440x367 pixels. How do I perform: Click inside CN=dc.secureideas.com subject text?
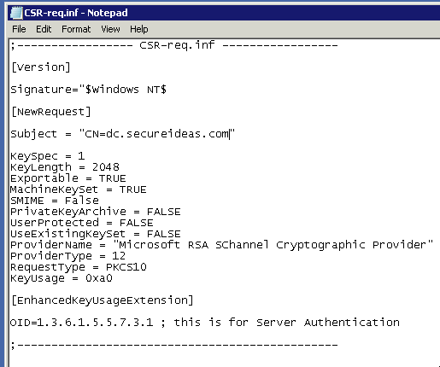[157, 134]
